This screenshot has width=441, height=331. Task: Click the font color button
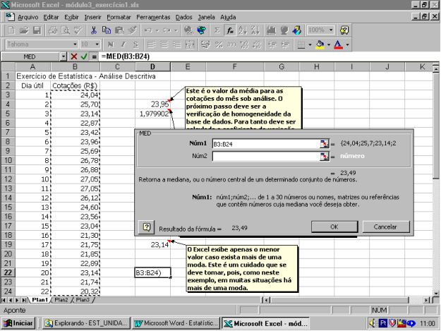click(x=338, y=44)
